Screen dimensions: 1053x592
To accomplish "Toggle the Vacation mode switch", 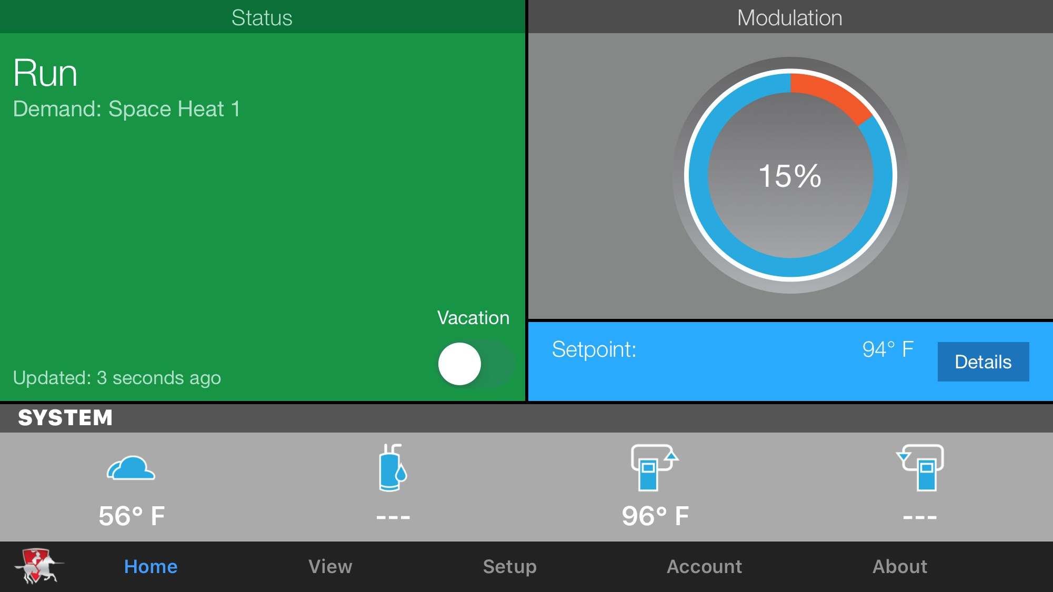I will [475, 364].
